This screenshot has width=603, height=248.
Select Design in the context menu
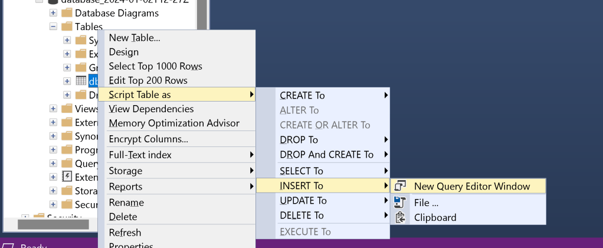point(176,52)
